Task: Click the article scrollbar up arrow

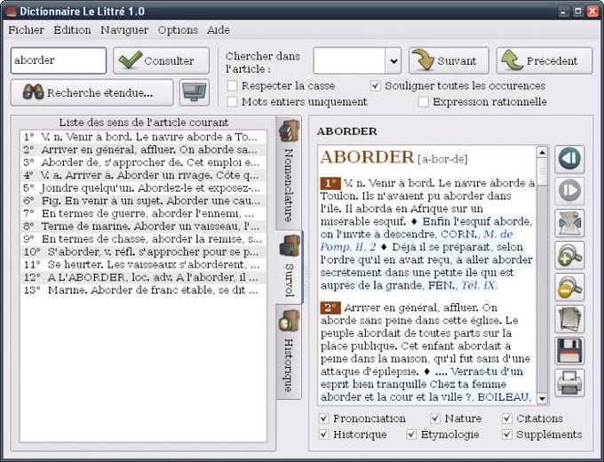Action: [x=542, y=152]
